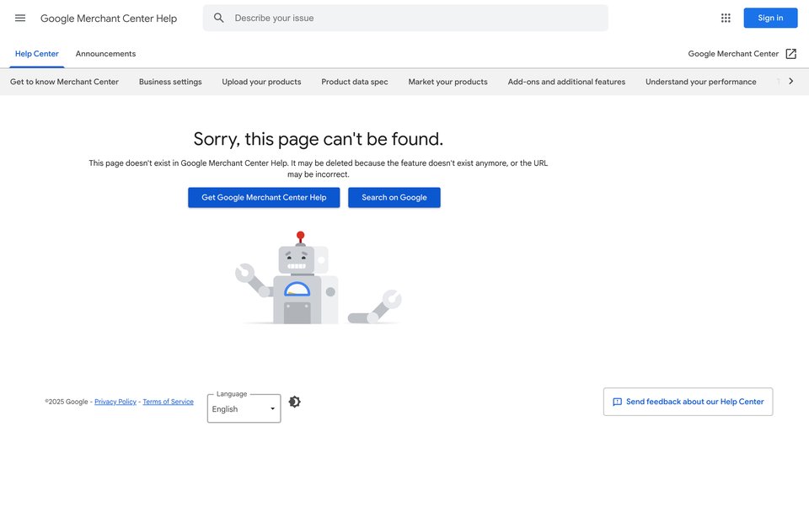Viewport: 809px width, 528px height.
Task: Open Upload your products topic
Action: pyautogui.click(x=261, y=82)
